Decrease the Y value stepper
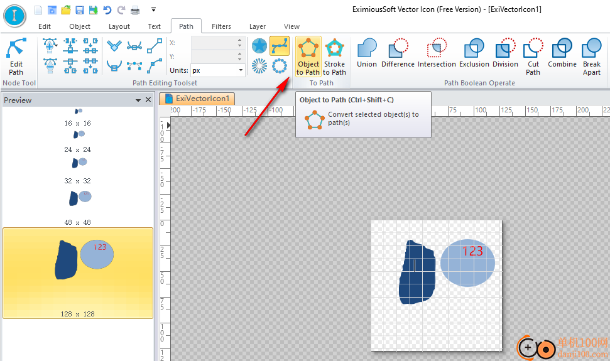The height and width of the screenshot is (361, 610). 240,59
